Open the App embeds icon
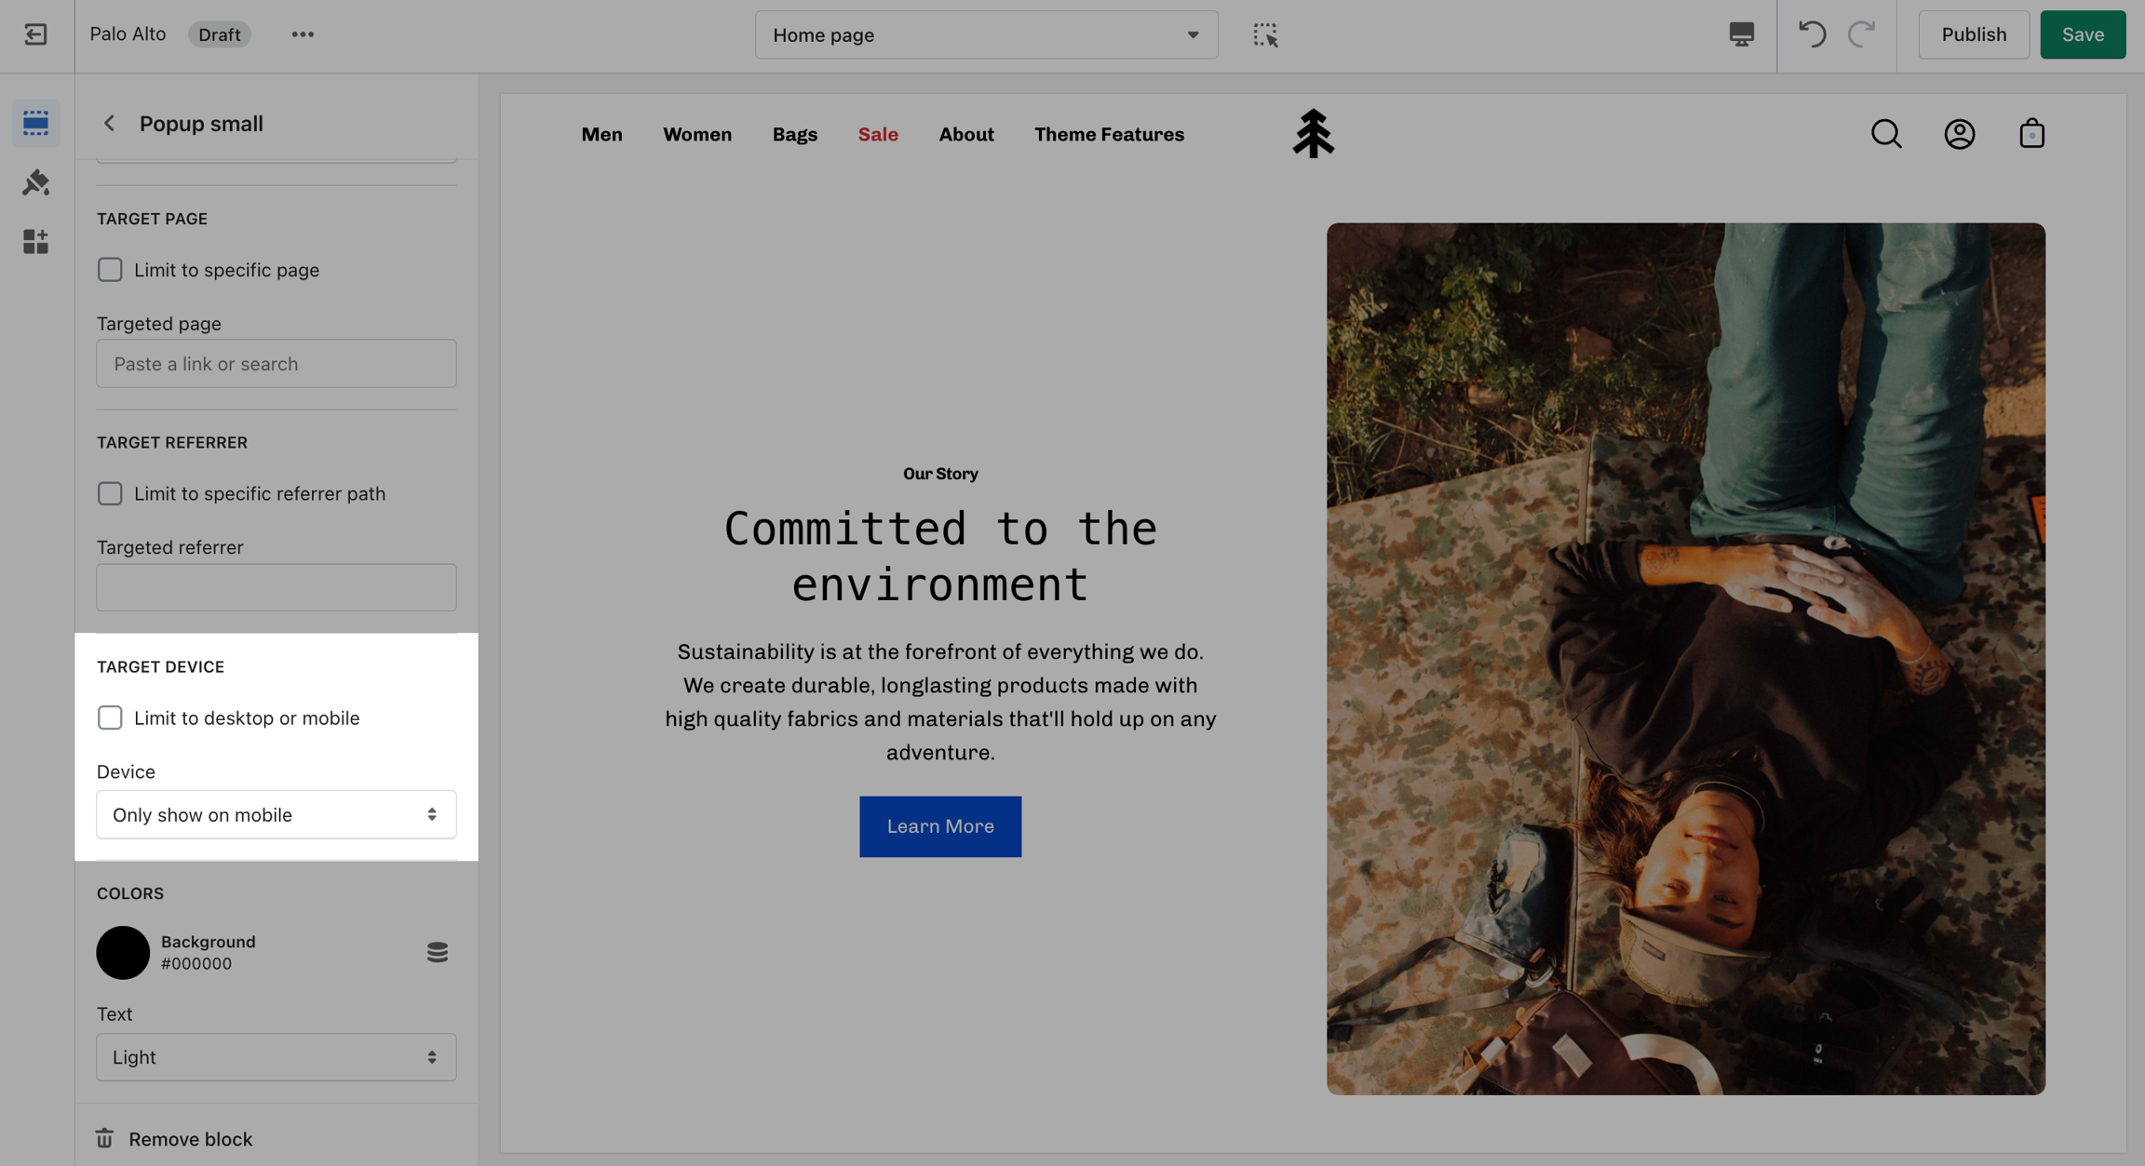The width and height of the screenshot is (2145, 1166). tap(35, 242)
